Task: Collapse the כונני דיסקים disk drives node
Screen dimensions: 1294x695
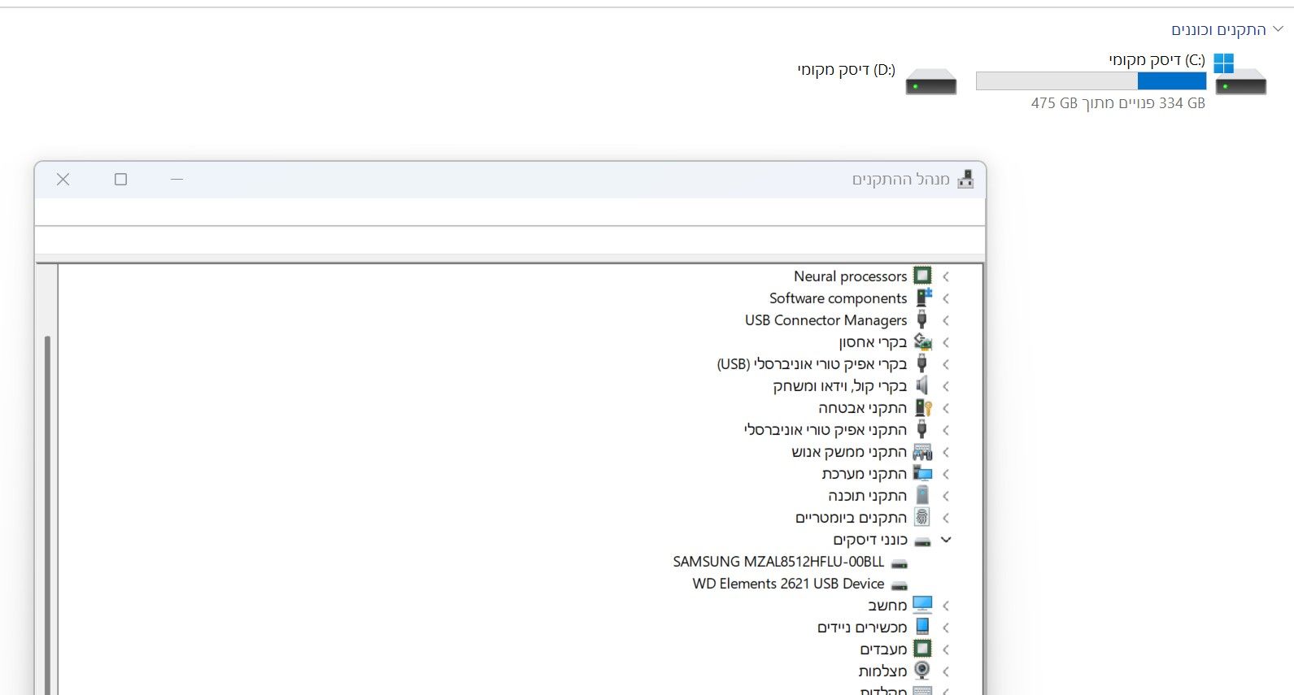Action: point(946,539)
